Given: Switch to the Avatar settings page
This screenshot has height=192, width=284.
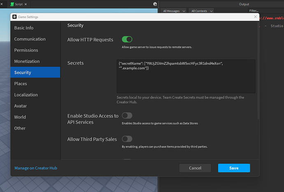Looking at the screenshot, I should coord(21,106).
